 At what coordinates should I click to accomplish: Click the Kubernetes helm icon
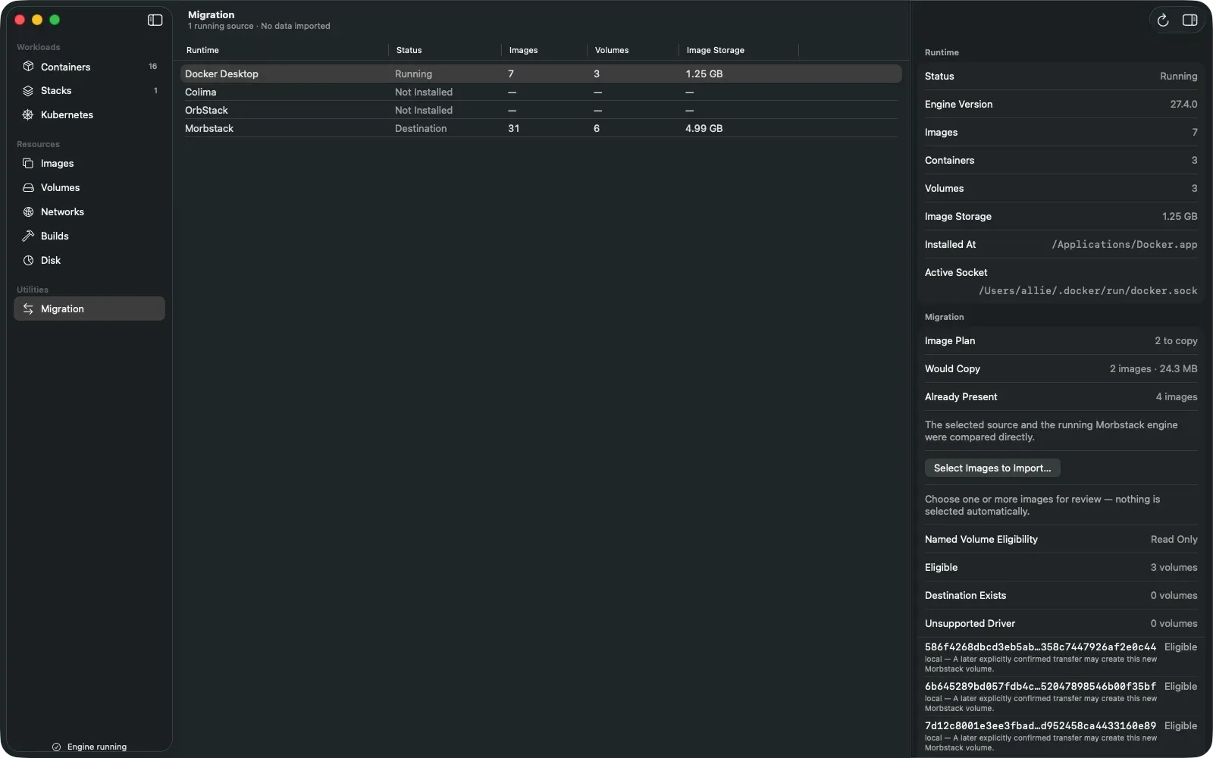point(28,115)
